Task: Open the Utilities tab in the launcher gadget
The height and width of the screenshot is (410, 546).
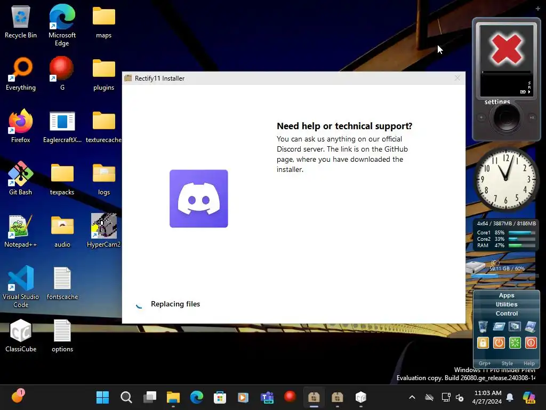Action: 507,304
